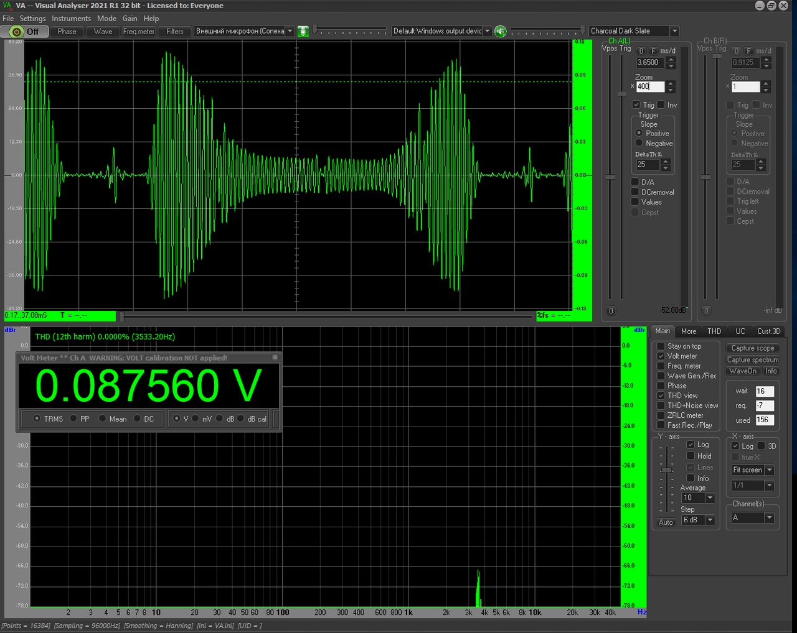Open the Average value dropdown
This screenshot has width=797, height=633.
click(710, 498)
